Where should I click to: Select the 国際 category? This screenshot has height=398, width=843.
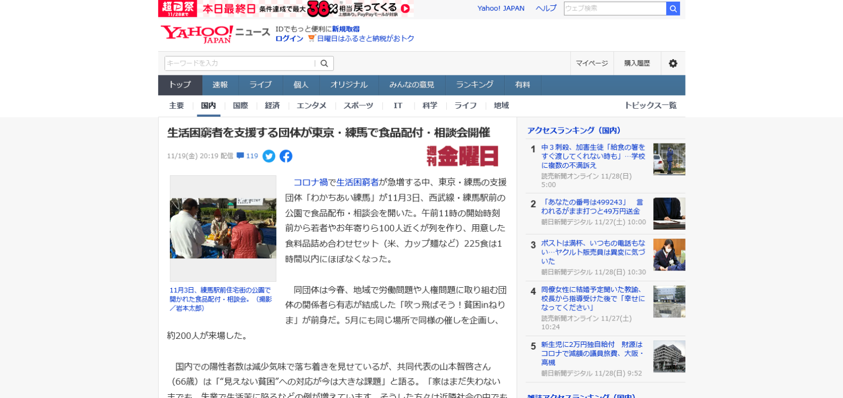240,105
